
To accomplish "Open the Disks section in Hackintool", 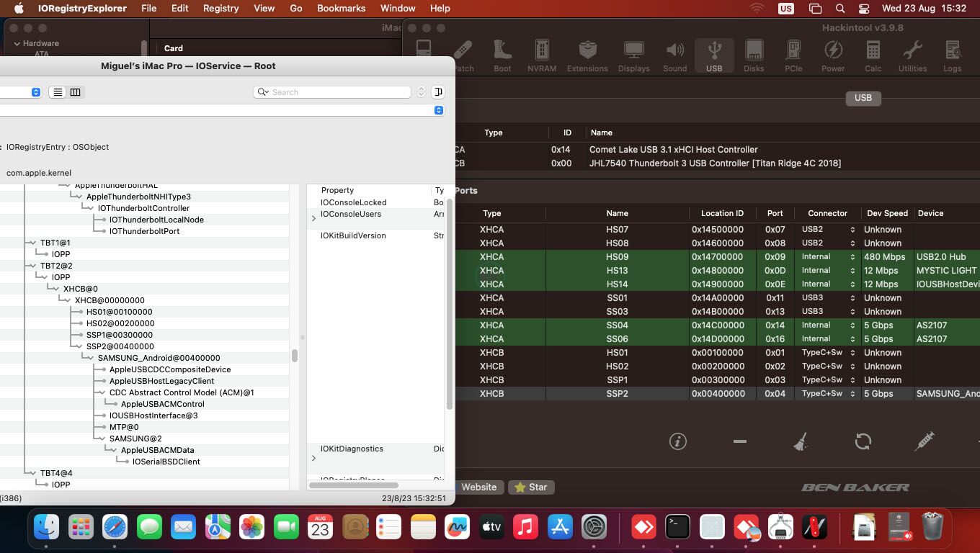I will (x=754, y=55).
